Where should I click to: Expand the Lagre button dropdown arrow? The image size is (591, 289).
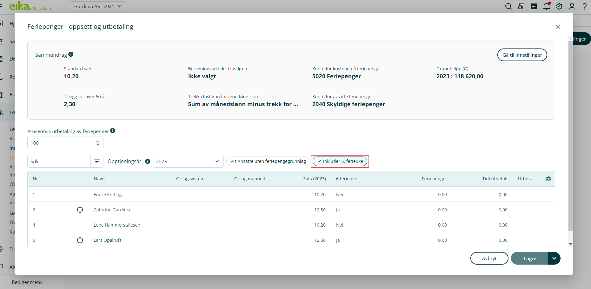(554, 258)
